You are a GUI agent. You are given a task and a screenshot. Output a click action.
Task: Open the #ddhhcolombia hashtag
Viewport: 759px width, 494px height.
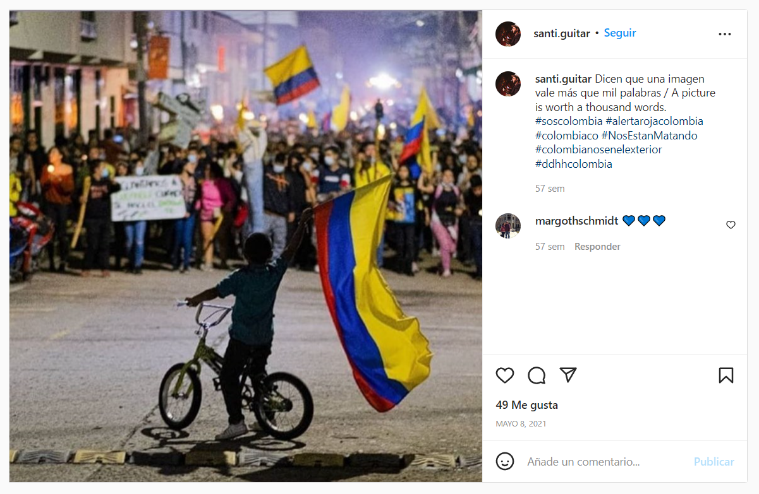[574, 164]
